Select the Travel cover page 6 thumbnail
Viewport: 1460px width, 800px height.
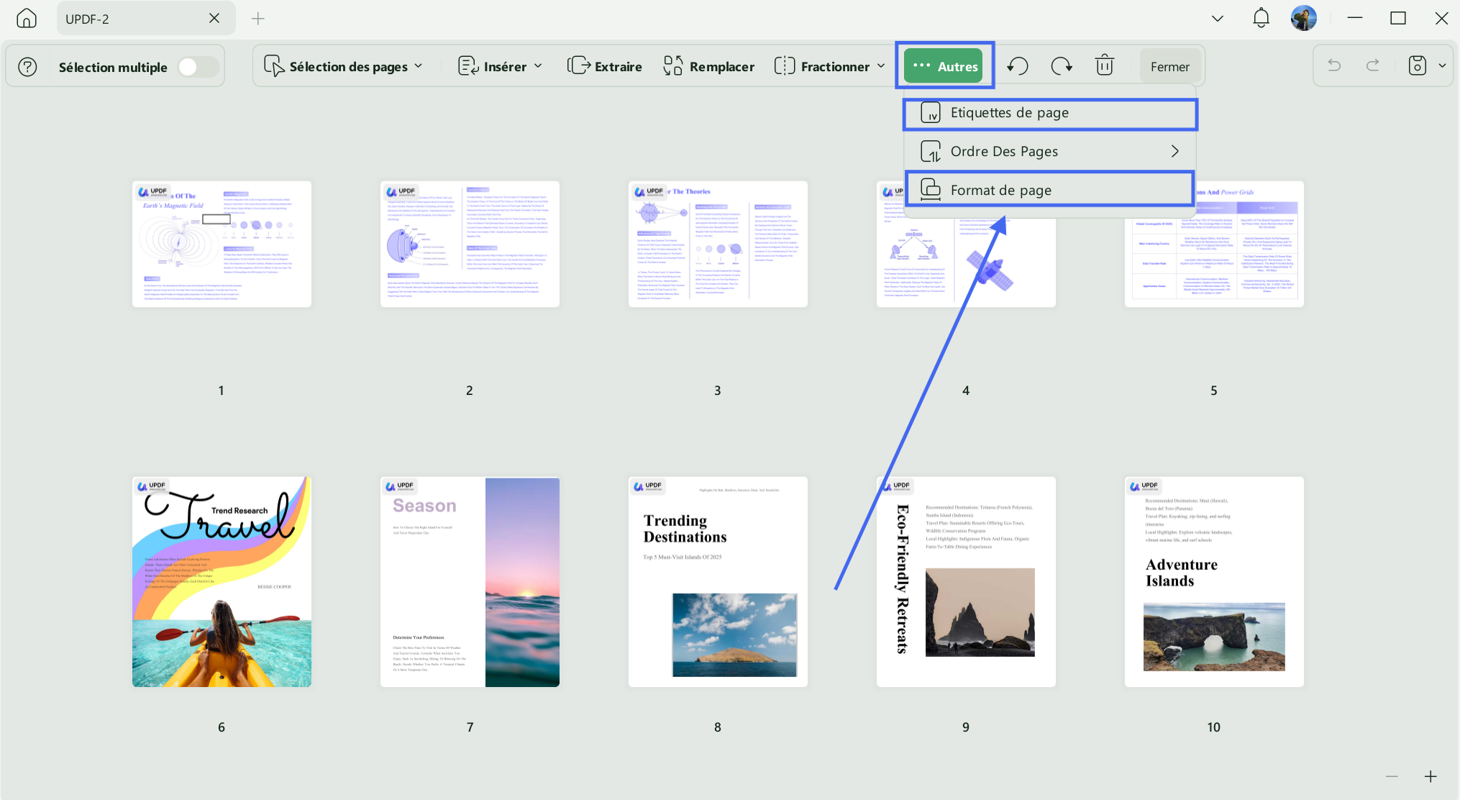point(222,581)
